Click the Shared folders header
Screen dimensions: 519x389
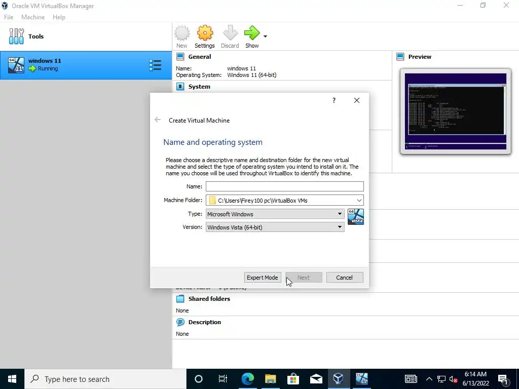209,299
